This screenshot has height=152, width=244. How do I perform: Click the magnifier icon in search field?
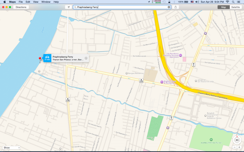click(75, 7)
